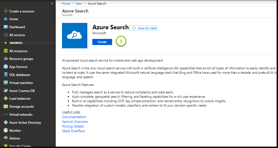Open Monitor from the sidebar
Image resolution: width=278 pixels, height=148 pixels.
point(15,130)
